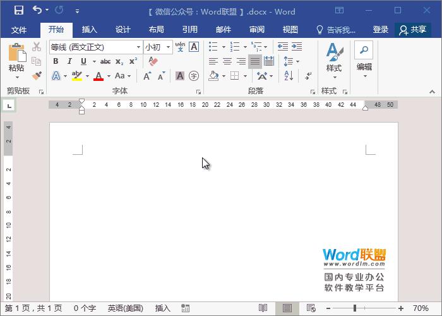Sort text A to Z icon
Image resolution: width=442 pixels, height=316 pixels.
289,76
